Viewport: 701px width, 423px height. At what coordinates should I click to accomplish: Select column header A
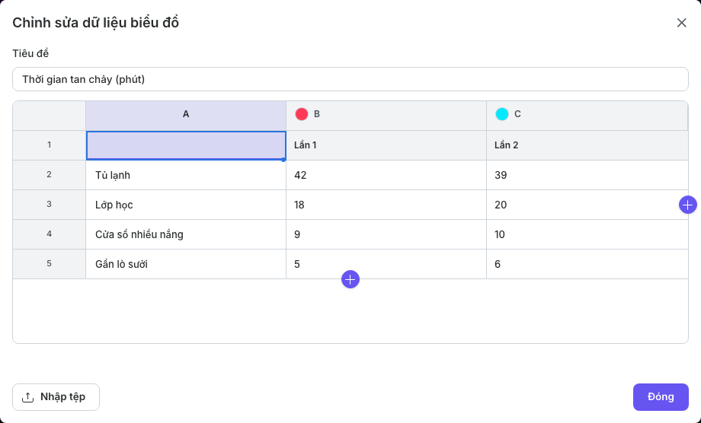pos(186,116)
